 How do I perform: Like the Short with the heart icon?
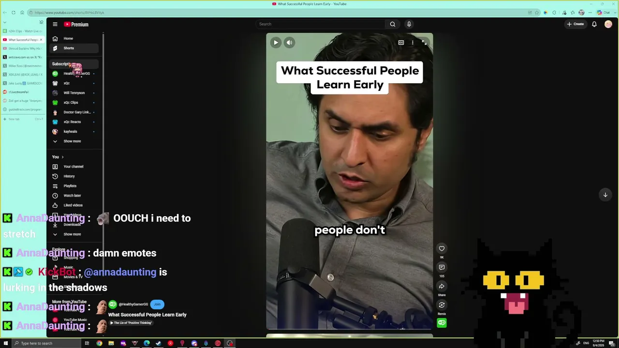coord(442,248)
